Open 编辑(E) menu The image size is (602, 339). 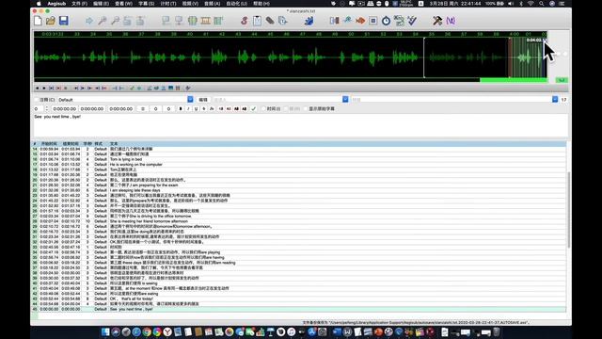101,4
